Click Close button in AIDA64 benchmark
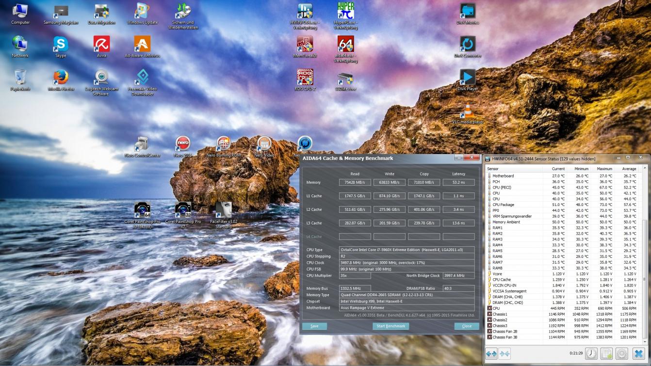Image resolution: width=651 pixels, height=366 pixels. click(x=467, y=326)
